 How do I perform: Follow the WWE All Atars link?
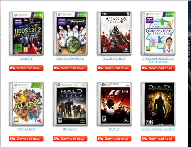26,129
